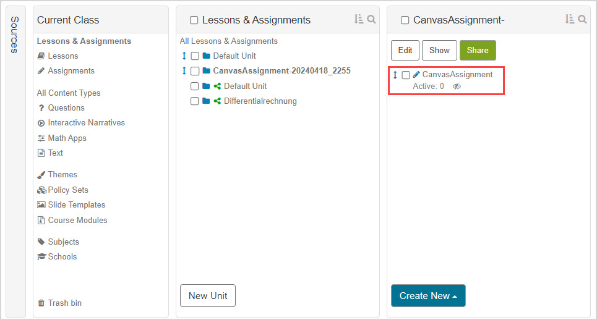Click the New Unit button
The height and width of the screenshot is (320, 597).
208,296
